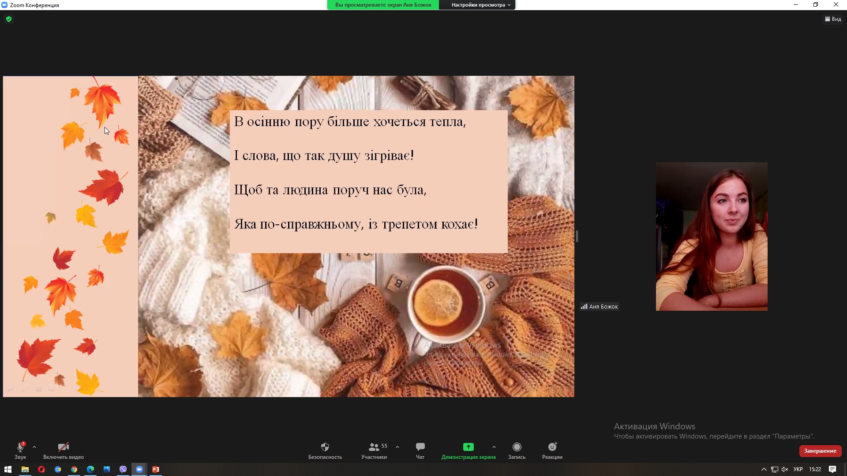Image resolution: width=847 pixels, height=476 pixels.
Task: Start recording with Запись icon
Action: [517, 447]
